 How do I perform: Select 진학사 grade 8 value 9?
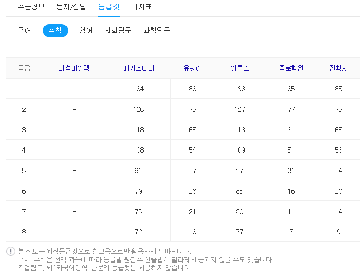[x=338, y=232]
